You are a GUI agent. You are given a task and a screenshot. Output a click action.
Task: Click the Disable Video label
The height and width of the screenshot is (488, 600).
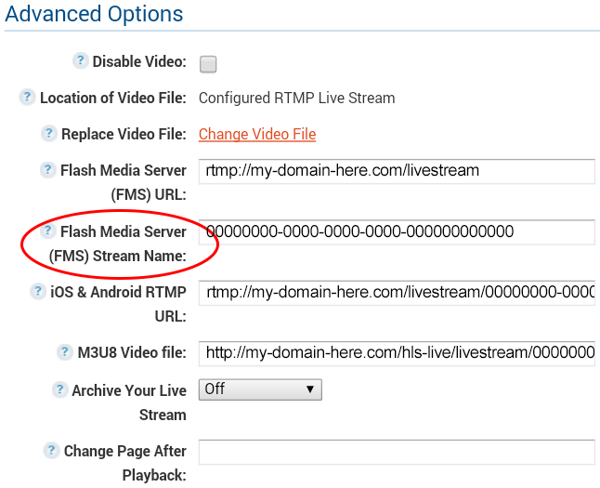pyautogui.click(x=139, y=62)
